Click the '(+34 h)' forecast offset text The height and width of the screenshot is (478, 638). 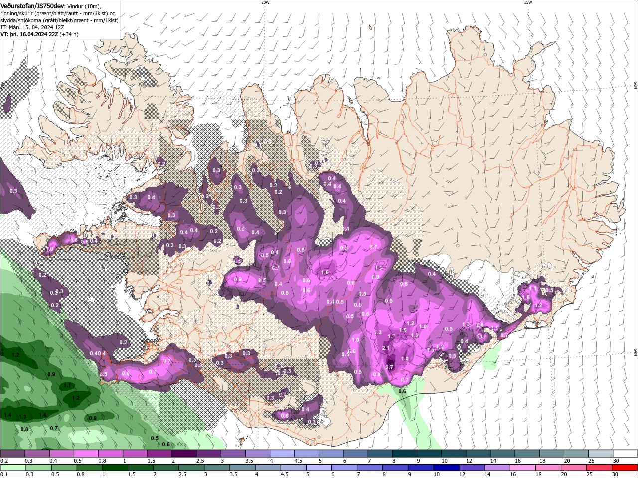(69, 34)
